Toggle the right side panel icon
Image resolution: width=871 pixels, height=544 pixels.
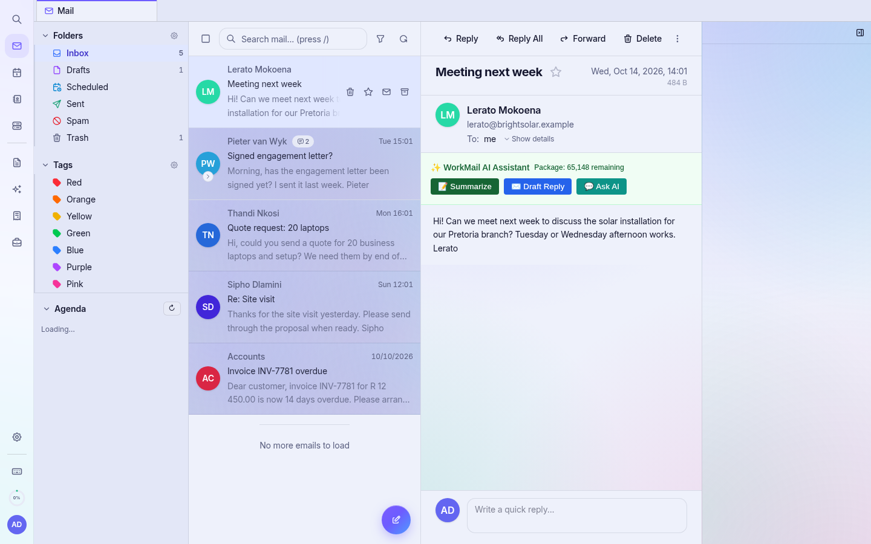(860, 33)
